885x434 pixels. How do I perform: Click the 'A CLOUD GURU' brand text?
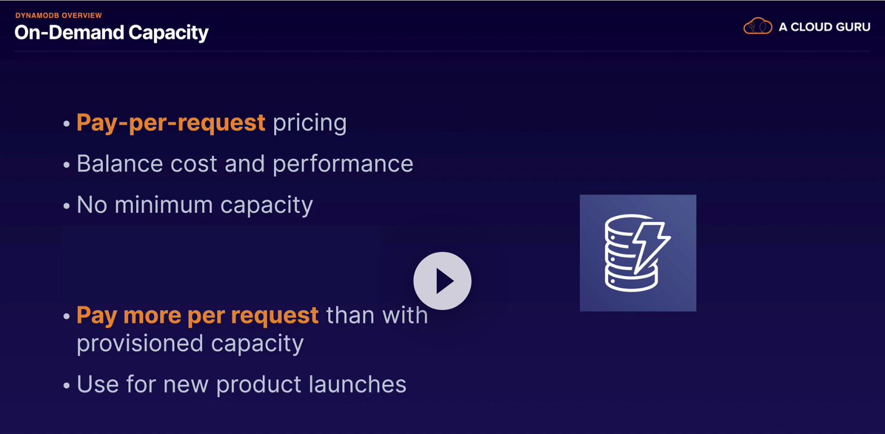coord(824,27)
